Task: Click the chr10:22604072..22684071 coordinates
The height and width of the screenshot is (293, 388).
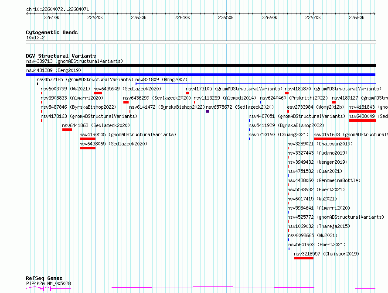Action: coord(58,9)
